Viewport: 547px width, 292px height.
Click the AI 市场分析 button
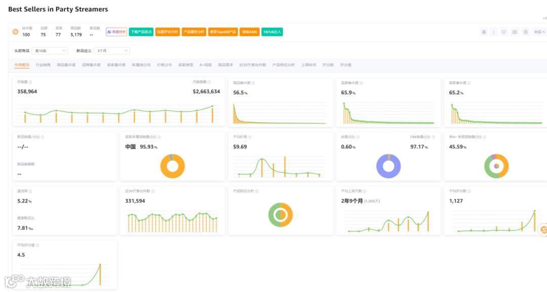pos(116,32)
